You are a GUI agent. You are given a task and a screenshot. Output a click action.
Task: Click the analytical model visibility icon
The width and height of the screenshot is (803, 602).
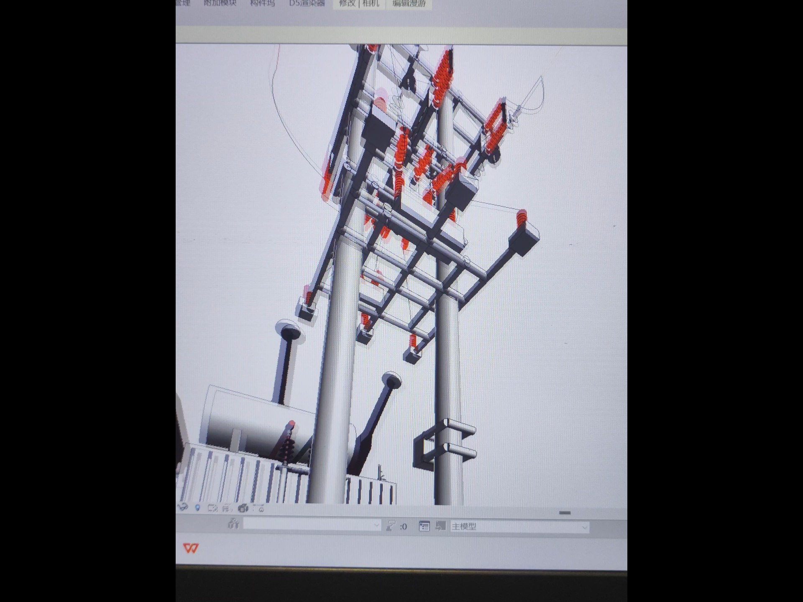coord(226,508)
